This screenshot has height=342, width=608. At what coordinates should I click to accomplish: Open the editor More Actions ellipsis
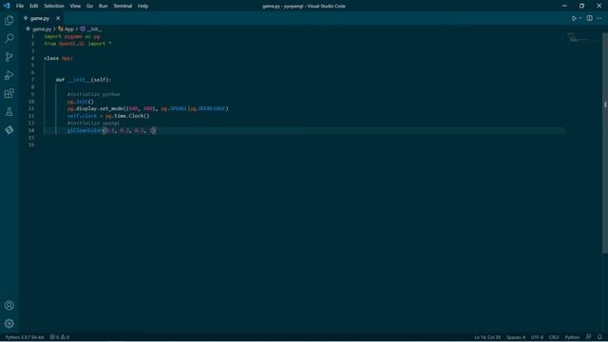click(x=599, y=18)
